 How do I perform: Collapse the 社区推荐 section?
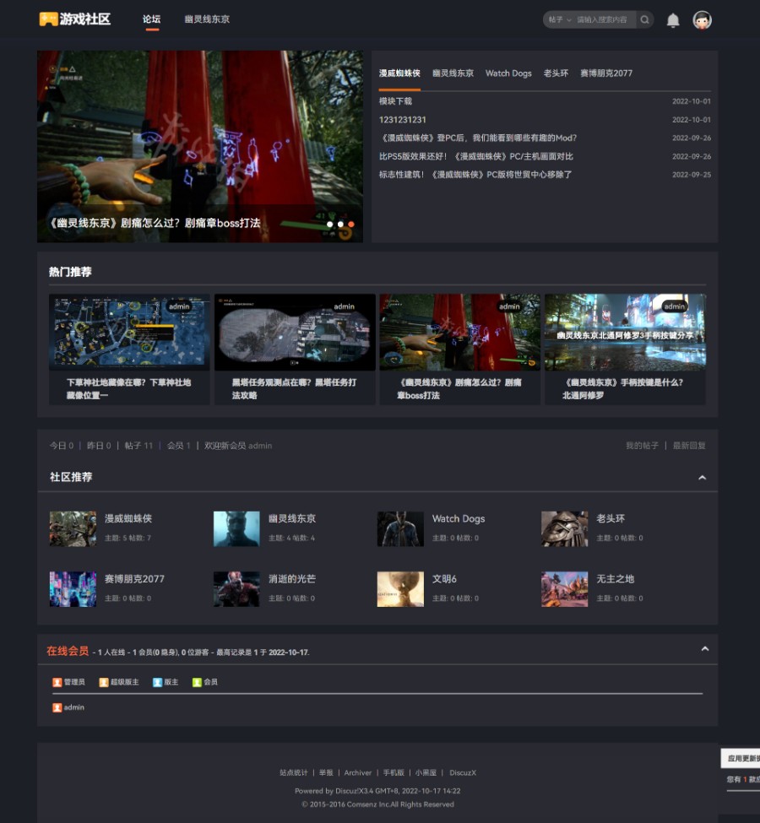click(703, 478)
